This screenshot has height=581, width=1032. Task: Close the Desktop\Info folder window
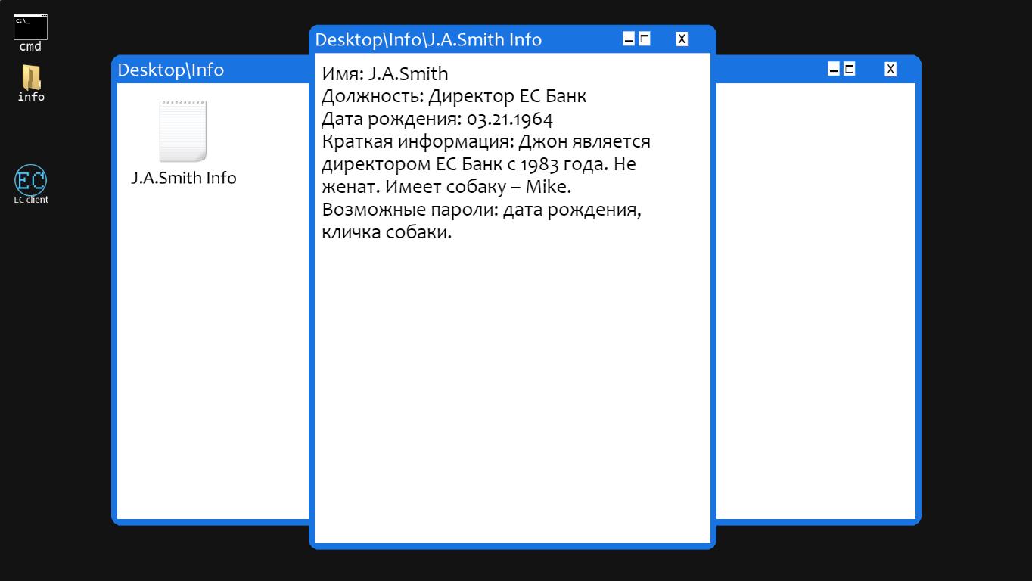point(891,70)
